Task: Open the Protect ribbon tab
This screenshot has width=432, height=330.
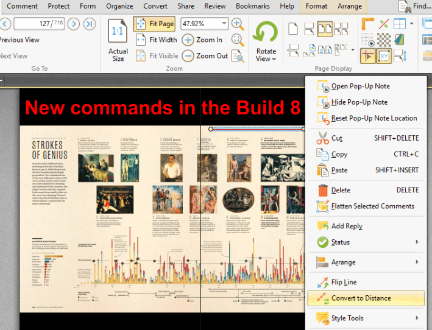Action: click(58, 6)
